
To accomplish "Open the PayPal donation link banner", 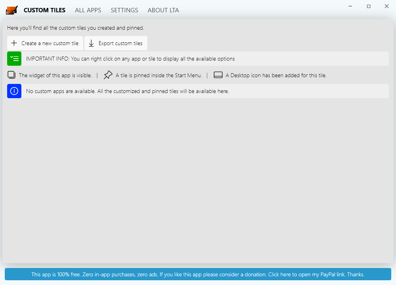I will [x=198, y=274].
